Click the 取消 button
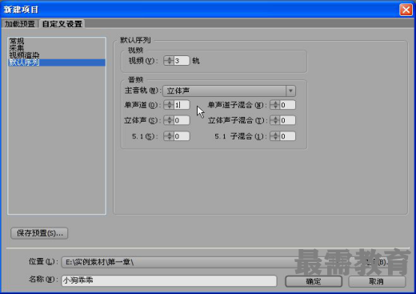Screen dimensions: 416x294 (x=377, y=281)
